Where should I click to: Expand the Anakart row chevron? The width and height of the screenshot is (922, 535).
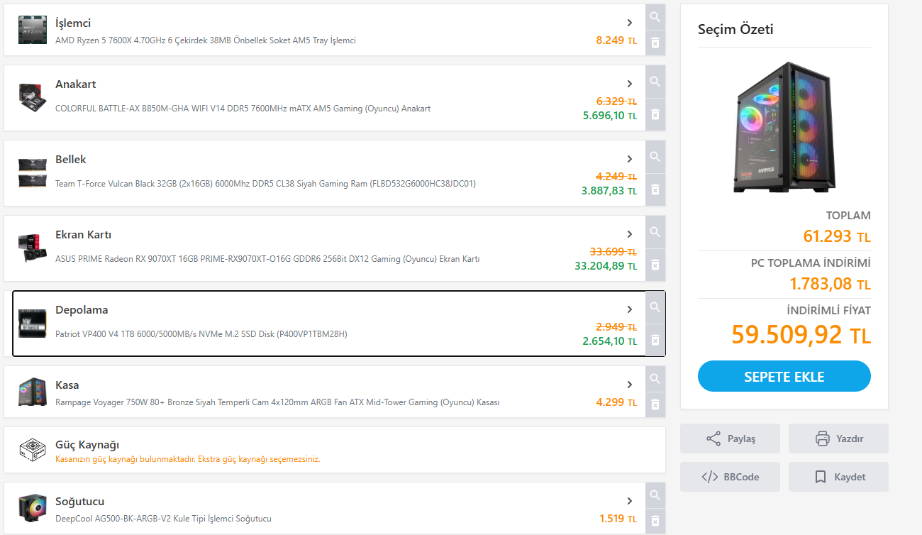[630, 84]
